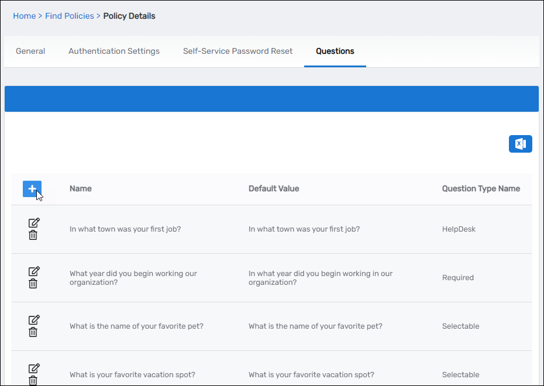Edit the 'favorite pet' question
544x386 pixels.
[x=34, y=320]
